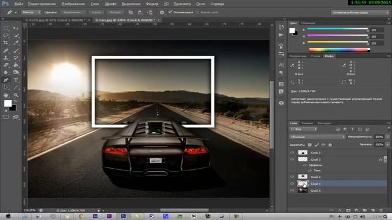Open pen options gear icon

pyautogui.click(x=162, y=12)
